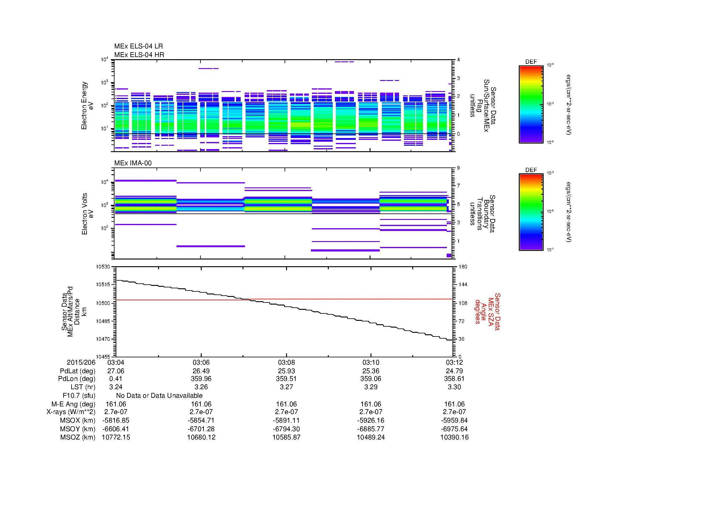Click the 'Electron Volts eV' axis label

(x=87, y=214)
